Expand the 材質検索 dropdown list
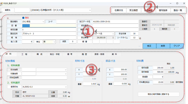The height and width of the screenshot is (104, 188). pyautogui.click(x=66, y=74)
